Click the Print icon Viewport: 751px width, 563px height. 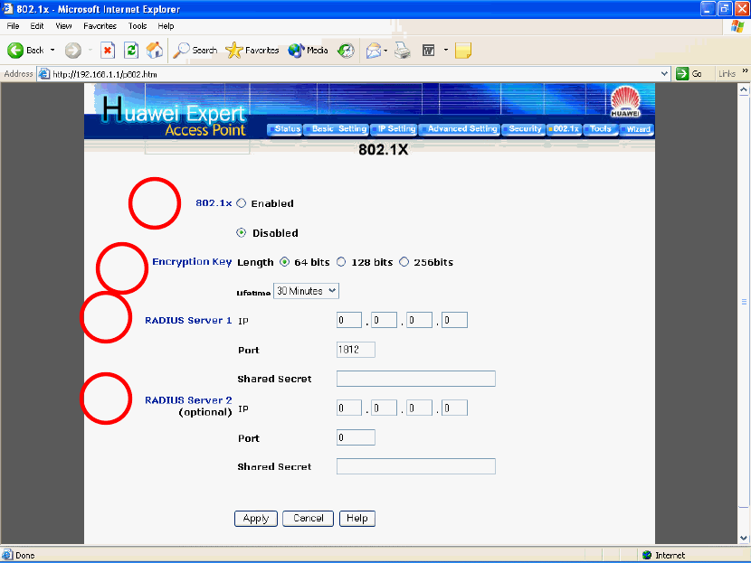click(x=403, y=51)
